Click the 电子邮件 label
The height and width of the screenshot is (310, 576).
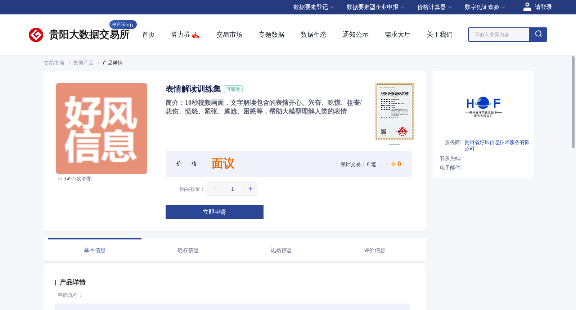[451, 167]
